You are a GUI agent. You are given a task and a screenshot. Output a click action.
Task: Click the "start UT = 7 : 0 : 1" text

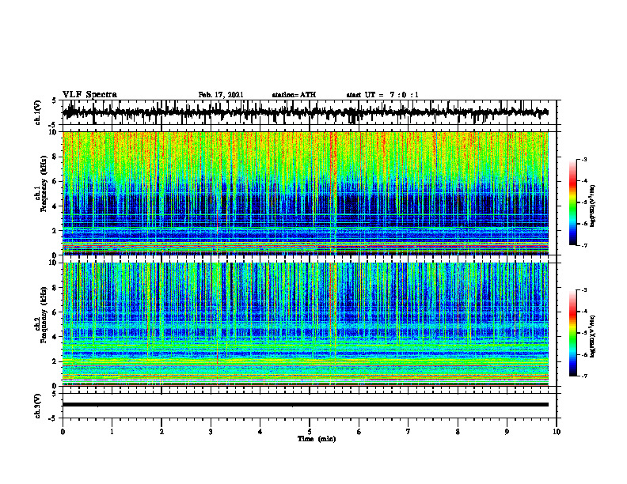pos(382,95)
